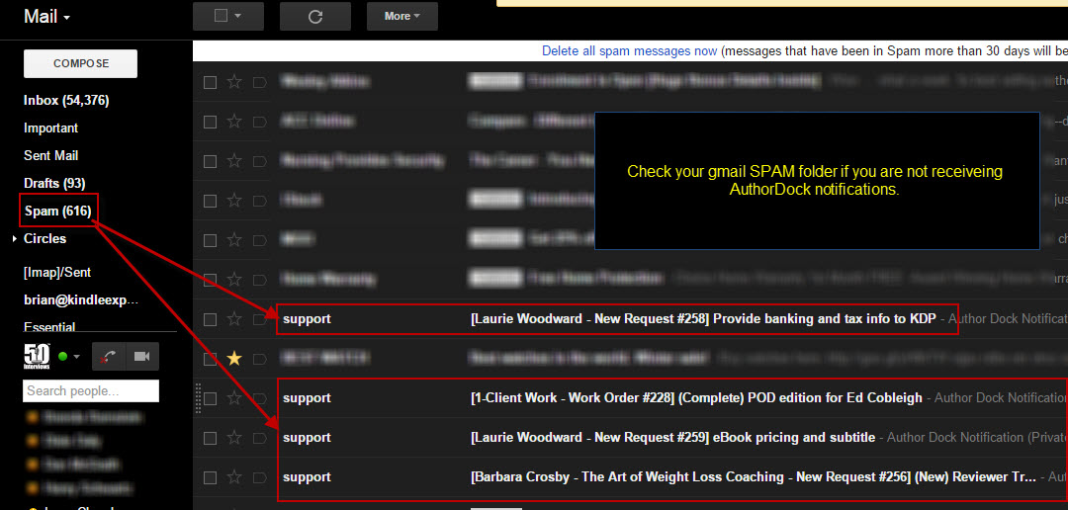
Task: Tick the checkbox on the yellow-starred row
Action: [211, 359]
